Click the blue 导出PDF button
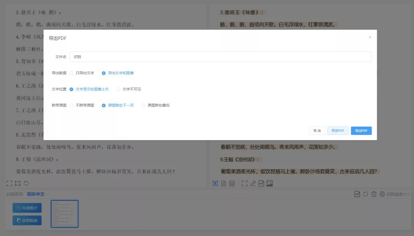 coord(361,131)
